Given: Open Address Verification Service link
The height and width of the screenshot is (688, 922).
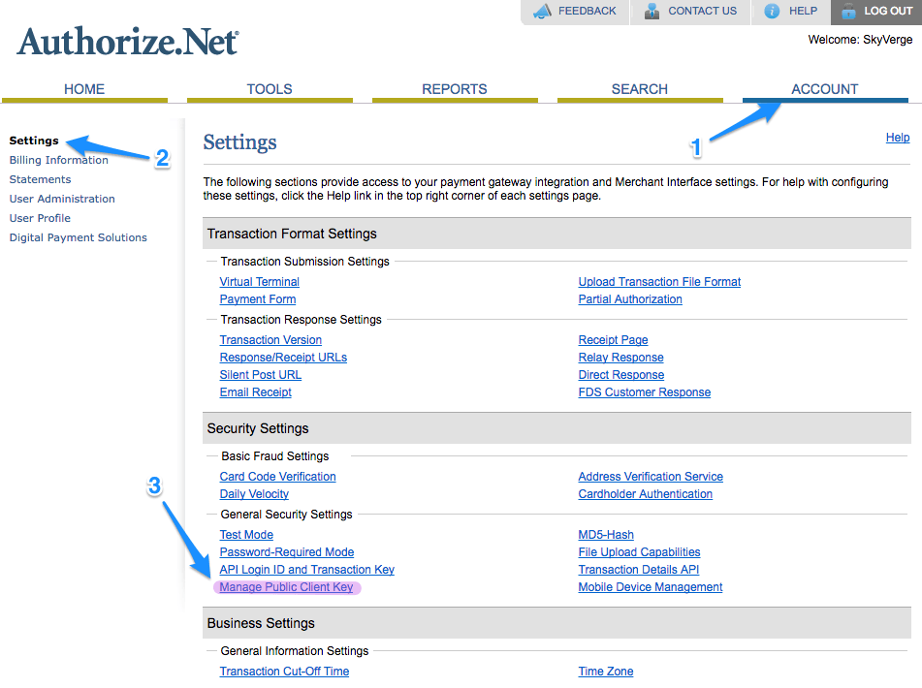Looking at the screenshot, I should pos(651,477).
